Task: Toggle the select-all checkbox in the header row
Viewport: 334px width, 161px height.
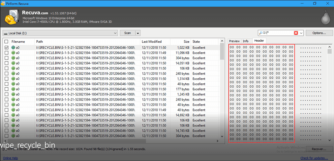Action: click(6, 42)
